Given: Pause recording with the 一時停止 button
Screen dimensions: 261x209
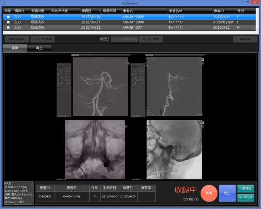Looking at the screenshot, I should coord(246,189).
